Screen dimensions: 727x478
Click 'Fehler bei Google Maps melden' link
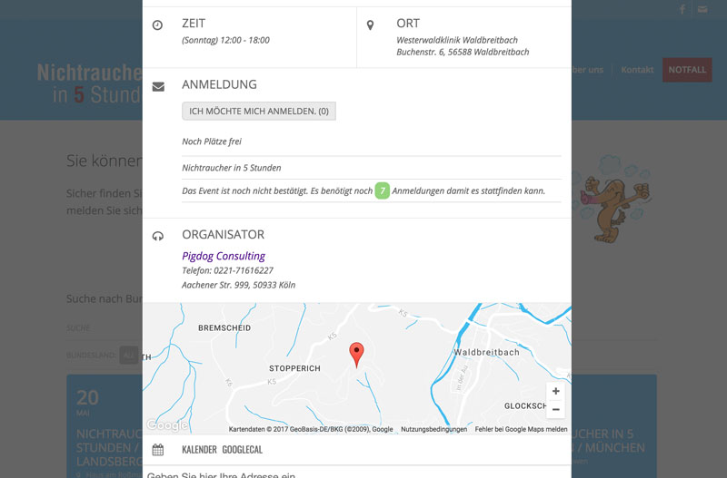(521, 429)
